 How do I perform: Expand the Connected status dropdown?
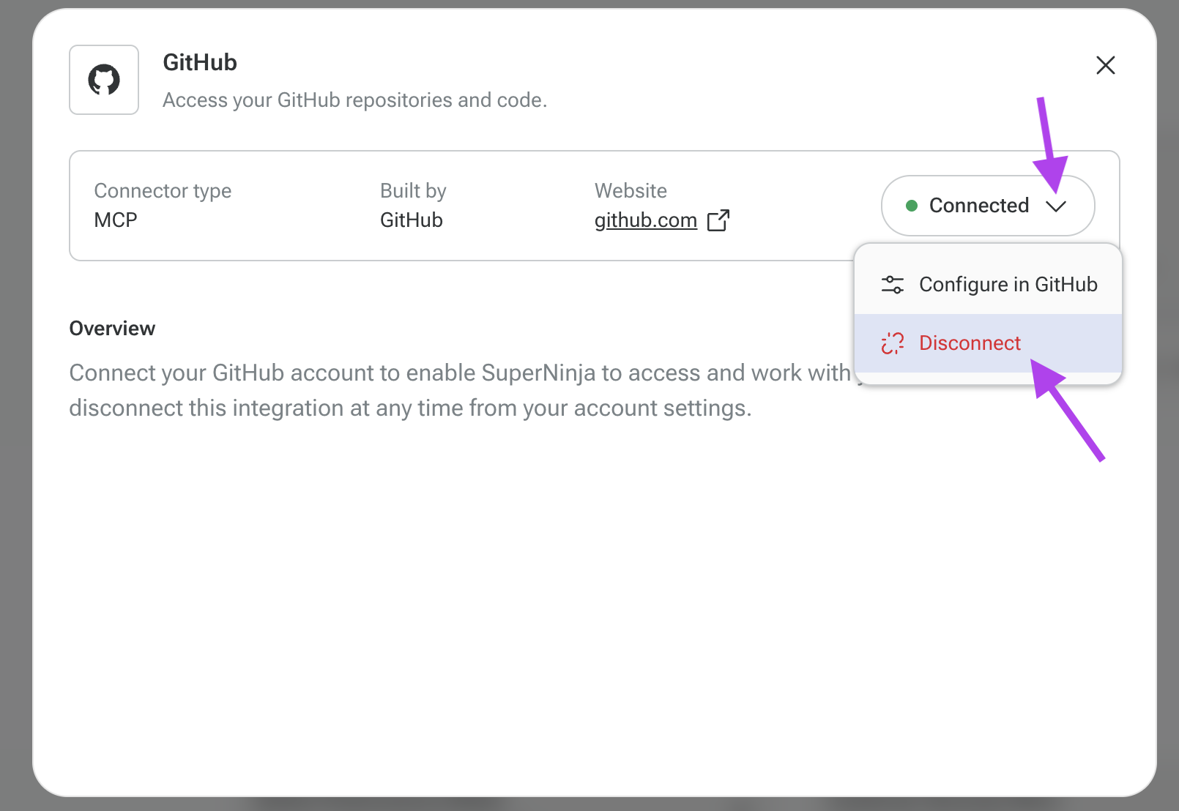(x=987, y=206)
